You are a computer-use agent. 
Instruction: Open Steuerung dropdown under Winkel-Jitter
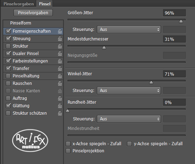click(x=129, y=91)
